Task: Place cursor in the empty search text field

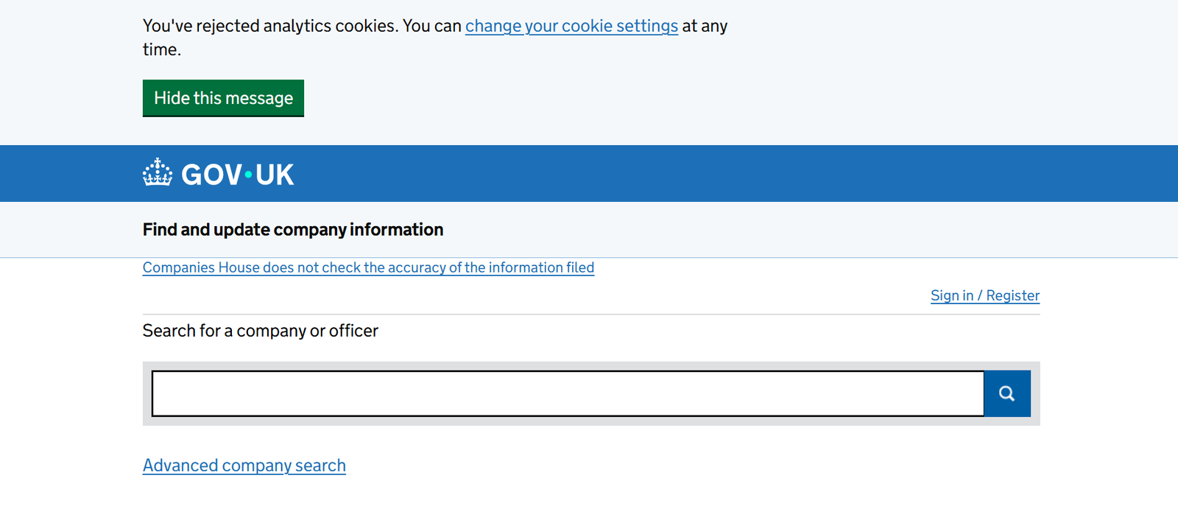Action: (x=568, y=393)
